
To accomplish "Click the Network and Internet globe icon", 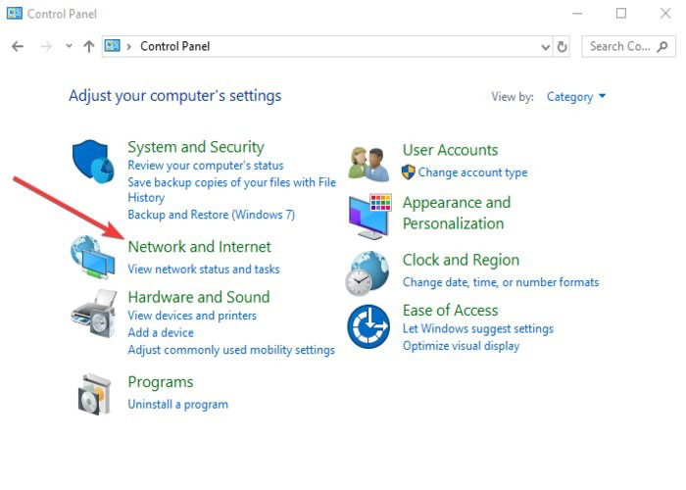I will 93,257.
